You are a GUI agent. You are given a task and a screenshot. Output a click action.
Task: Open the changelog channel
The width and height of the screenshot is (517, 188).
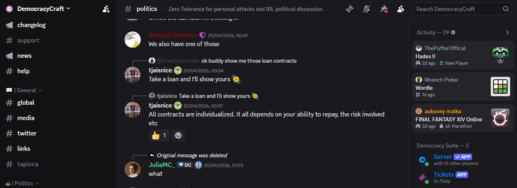pos(31,25)
